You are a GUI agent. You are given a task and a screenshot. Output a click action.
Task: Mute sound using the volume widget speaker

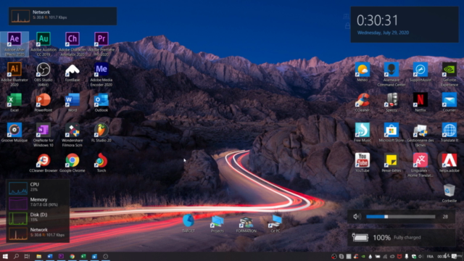[x=357, y=217]
